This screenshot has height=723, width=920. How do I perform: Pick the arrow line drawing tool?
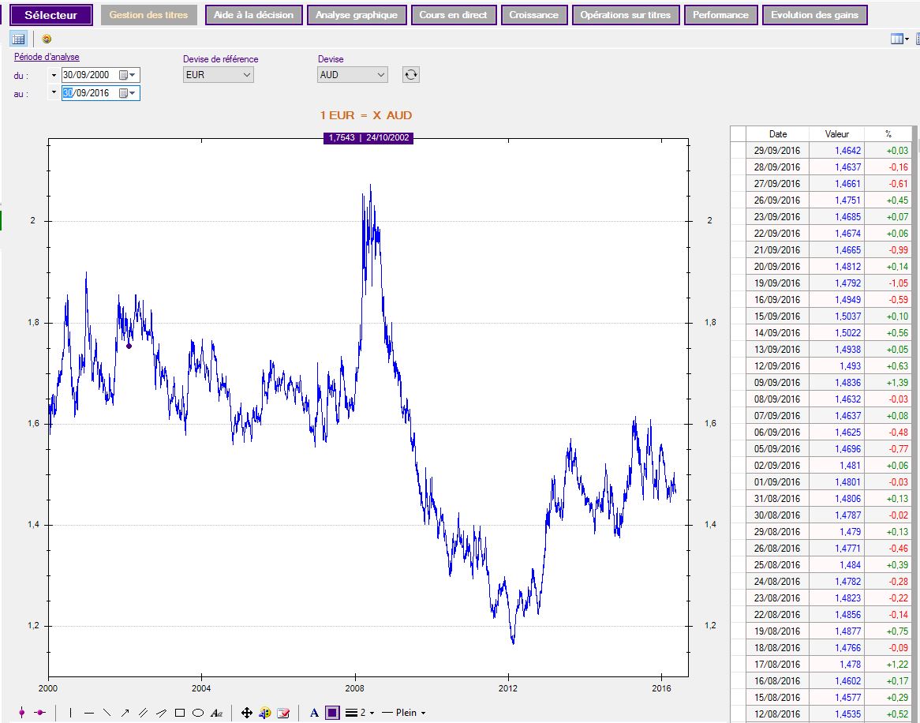(125, 713)
